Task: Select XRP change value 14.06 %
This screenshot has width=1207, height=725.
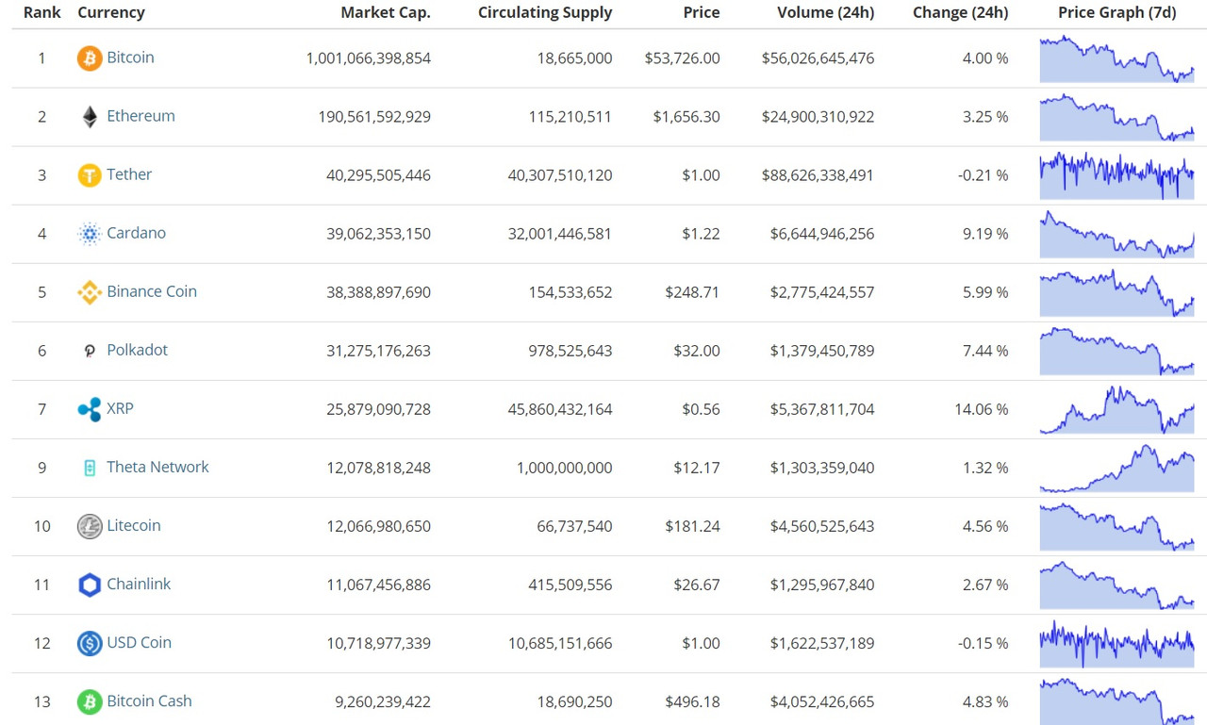Action: coord(982,409)
